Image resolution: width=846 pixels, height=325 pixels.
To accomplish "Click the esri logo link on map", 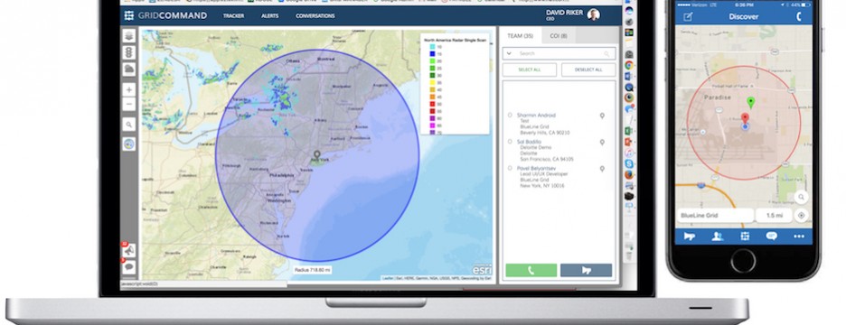I will pos(481,270).
